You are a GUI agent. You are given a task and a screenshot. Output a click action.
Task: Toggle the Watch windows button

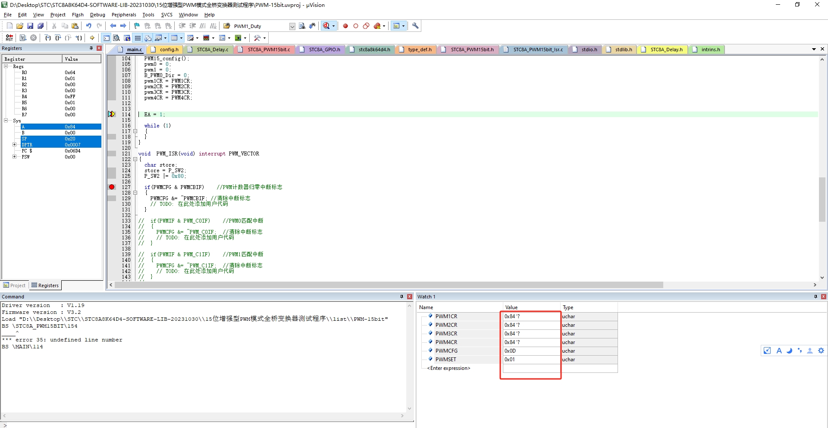point(159,38)
